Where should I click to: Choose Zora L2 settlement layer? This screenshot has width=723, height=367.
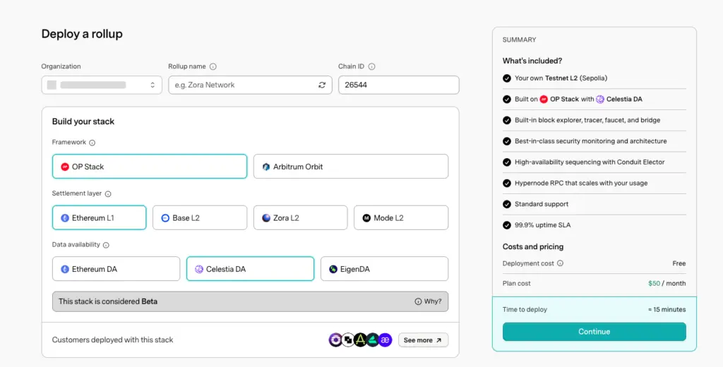[x=300, y=217]
